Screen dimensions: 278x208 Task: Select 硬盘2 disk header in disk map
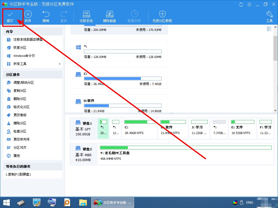84,154
